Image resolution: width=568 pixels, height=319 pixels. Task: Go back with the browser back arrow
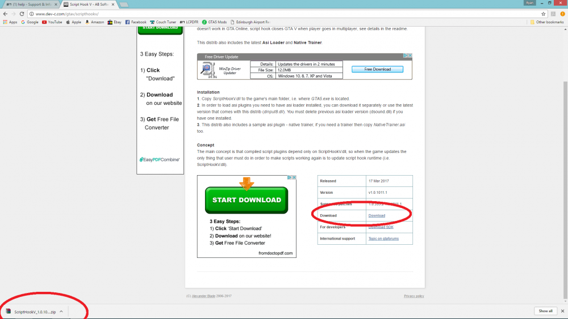pyautogui.click(x=5, y=14)
